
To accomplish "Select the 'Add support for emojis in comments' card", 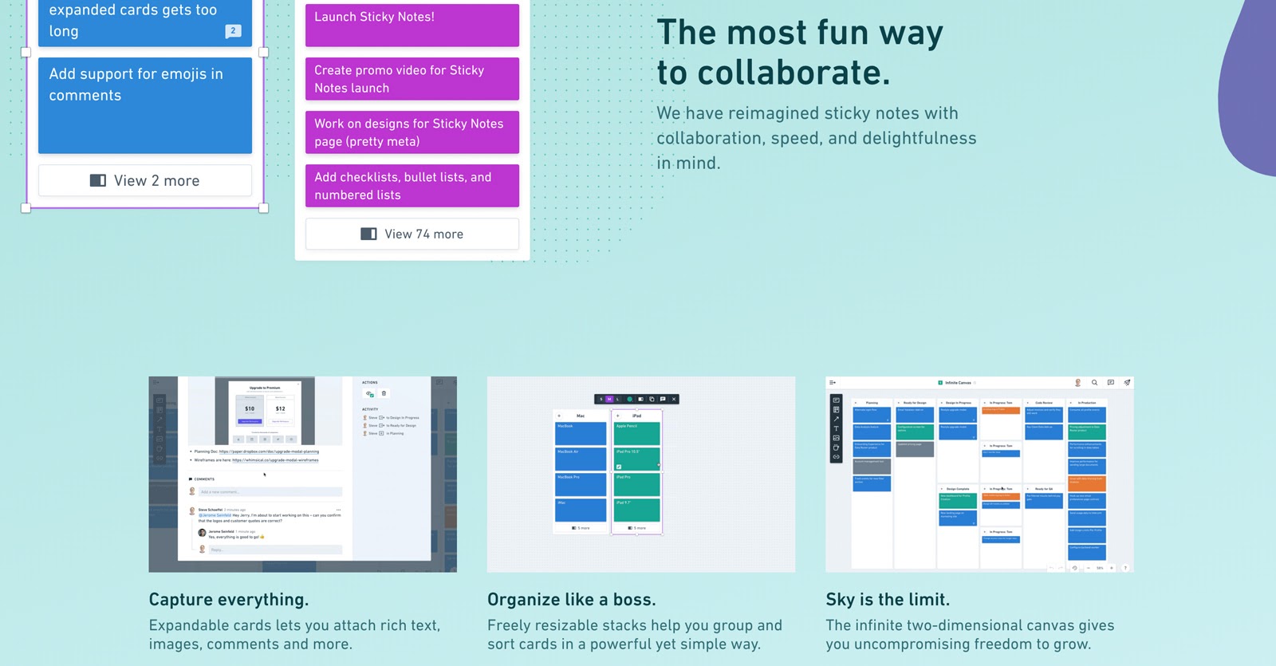I will pyautogui.click(x=145, y=105).
